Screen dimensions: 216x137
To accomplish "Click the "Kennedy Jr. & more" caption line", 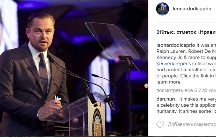I will [x=186, y=58].
